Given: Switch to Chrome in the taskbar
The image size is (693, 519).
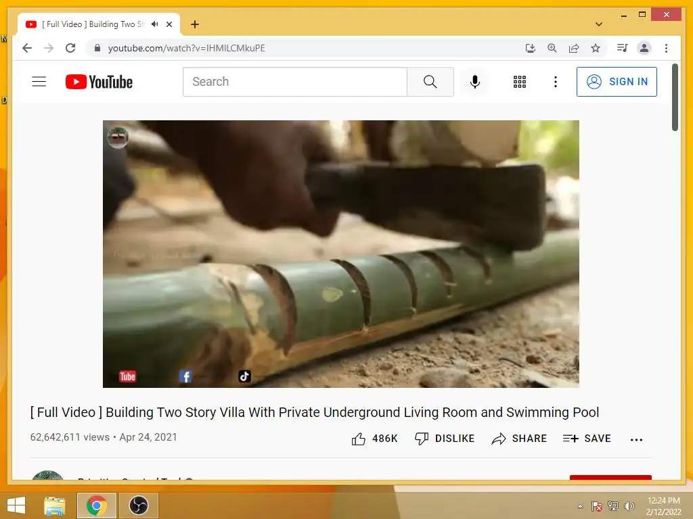Looking at the screenshot, I should [97, 505].
